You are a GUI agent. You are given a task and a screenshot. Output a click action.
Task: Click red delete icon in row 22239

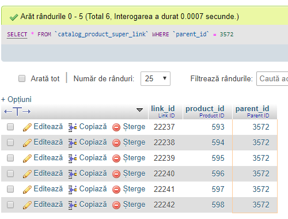[116, 158]
